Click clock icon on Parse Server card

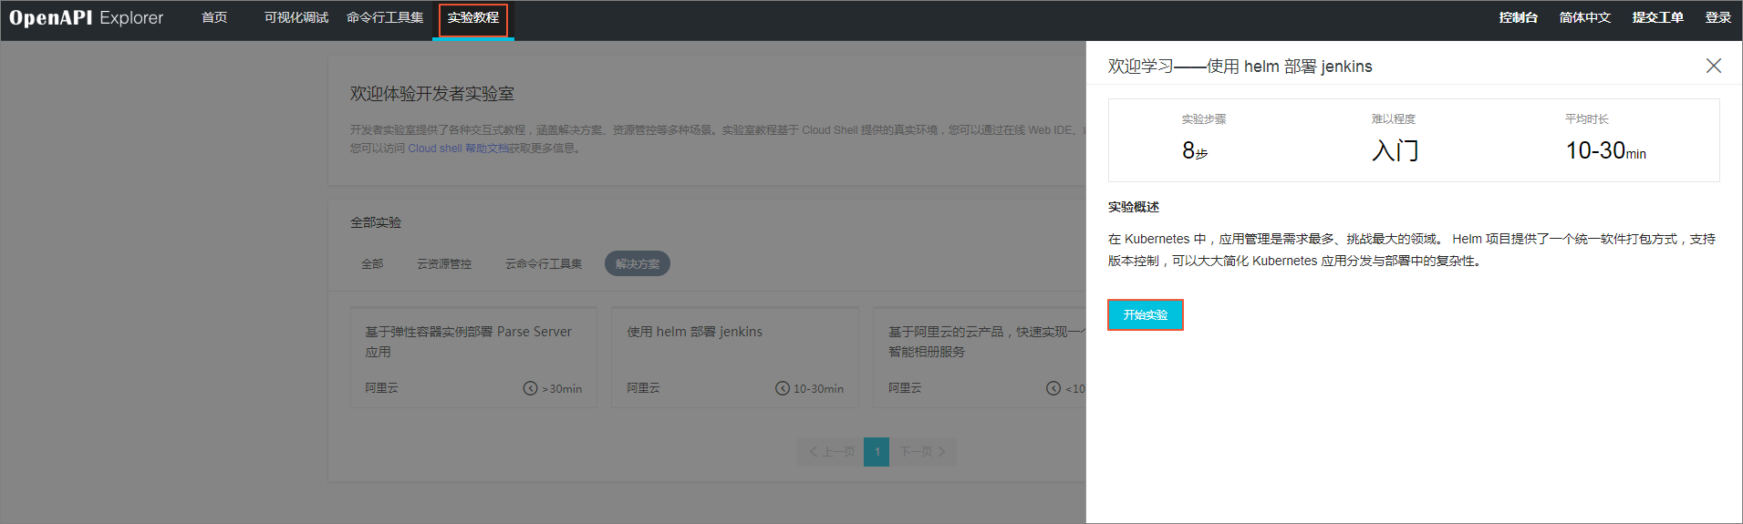tap(530, 388)
